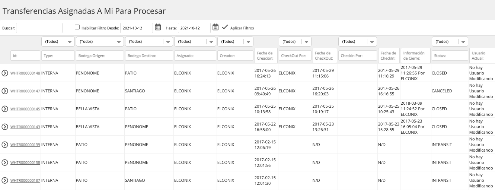Open the Bodega Origen (Todos) dropdown
Viewport: 495px width, 190px height.
pos(100,42)
